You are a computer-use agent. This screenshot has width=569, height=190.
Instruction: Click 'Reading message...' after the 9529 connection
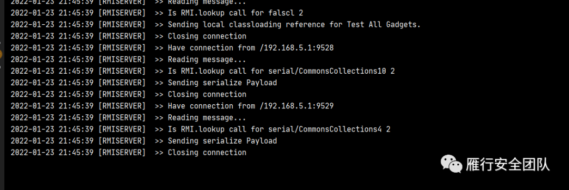coord(207,117)
